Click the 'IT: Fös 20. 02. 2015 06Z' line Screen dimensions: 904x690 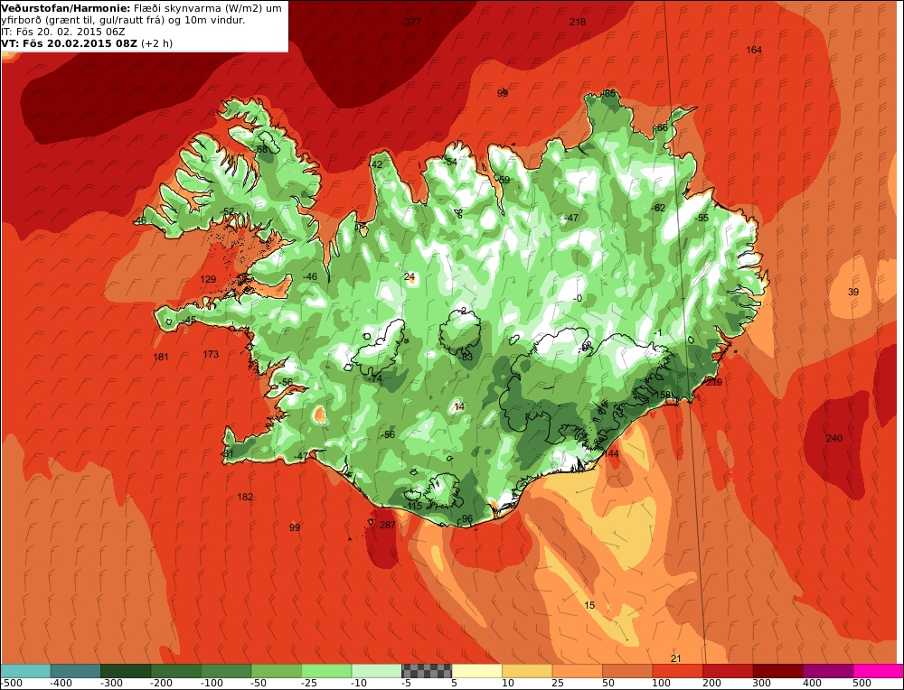point(63,32)
